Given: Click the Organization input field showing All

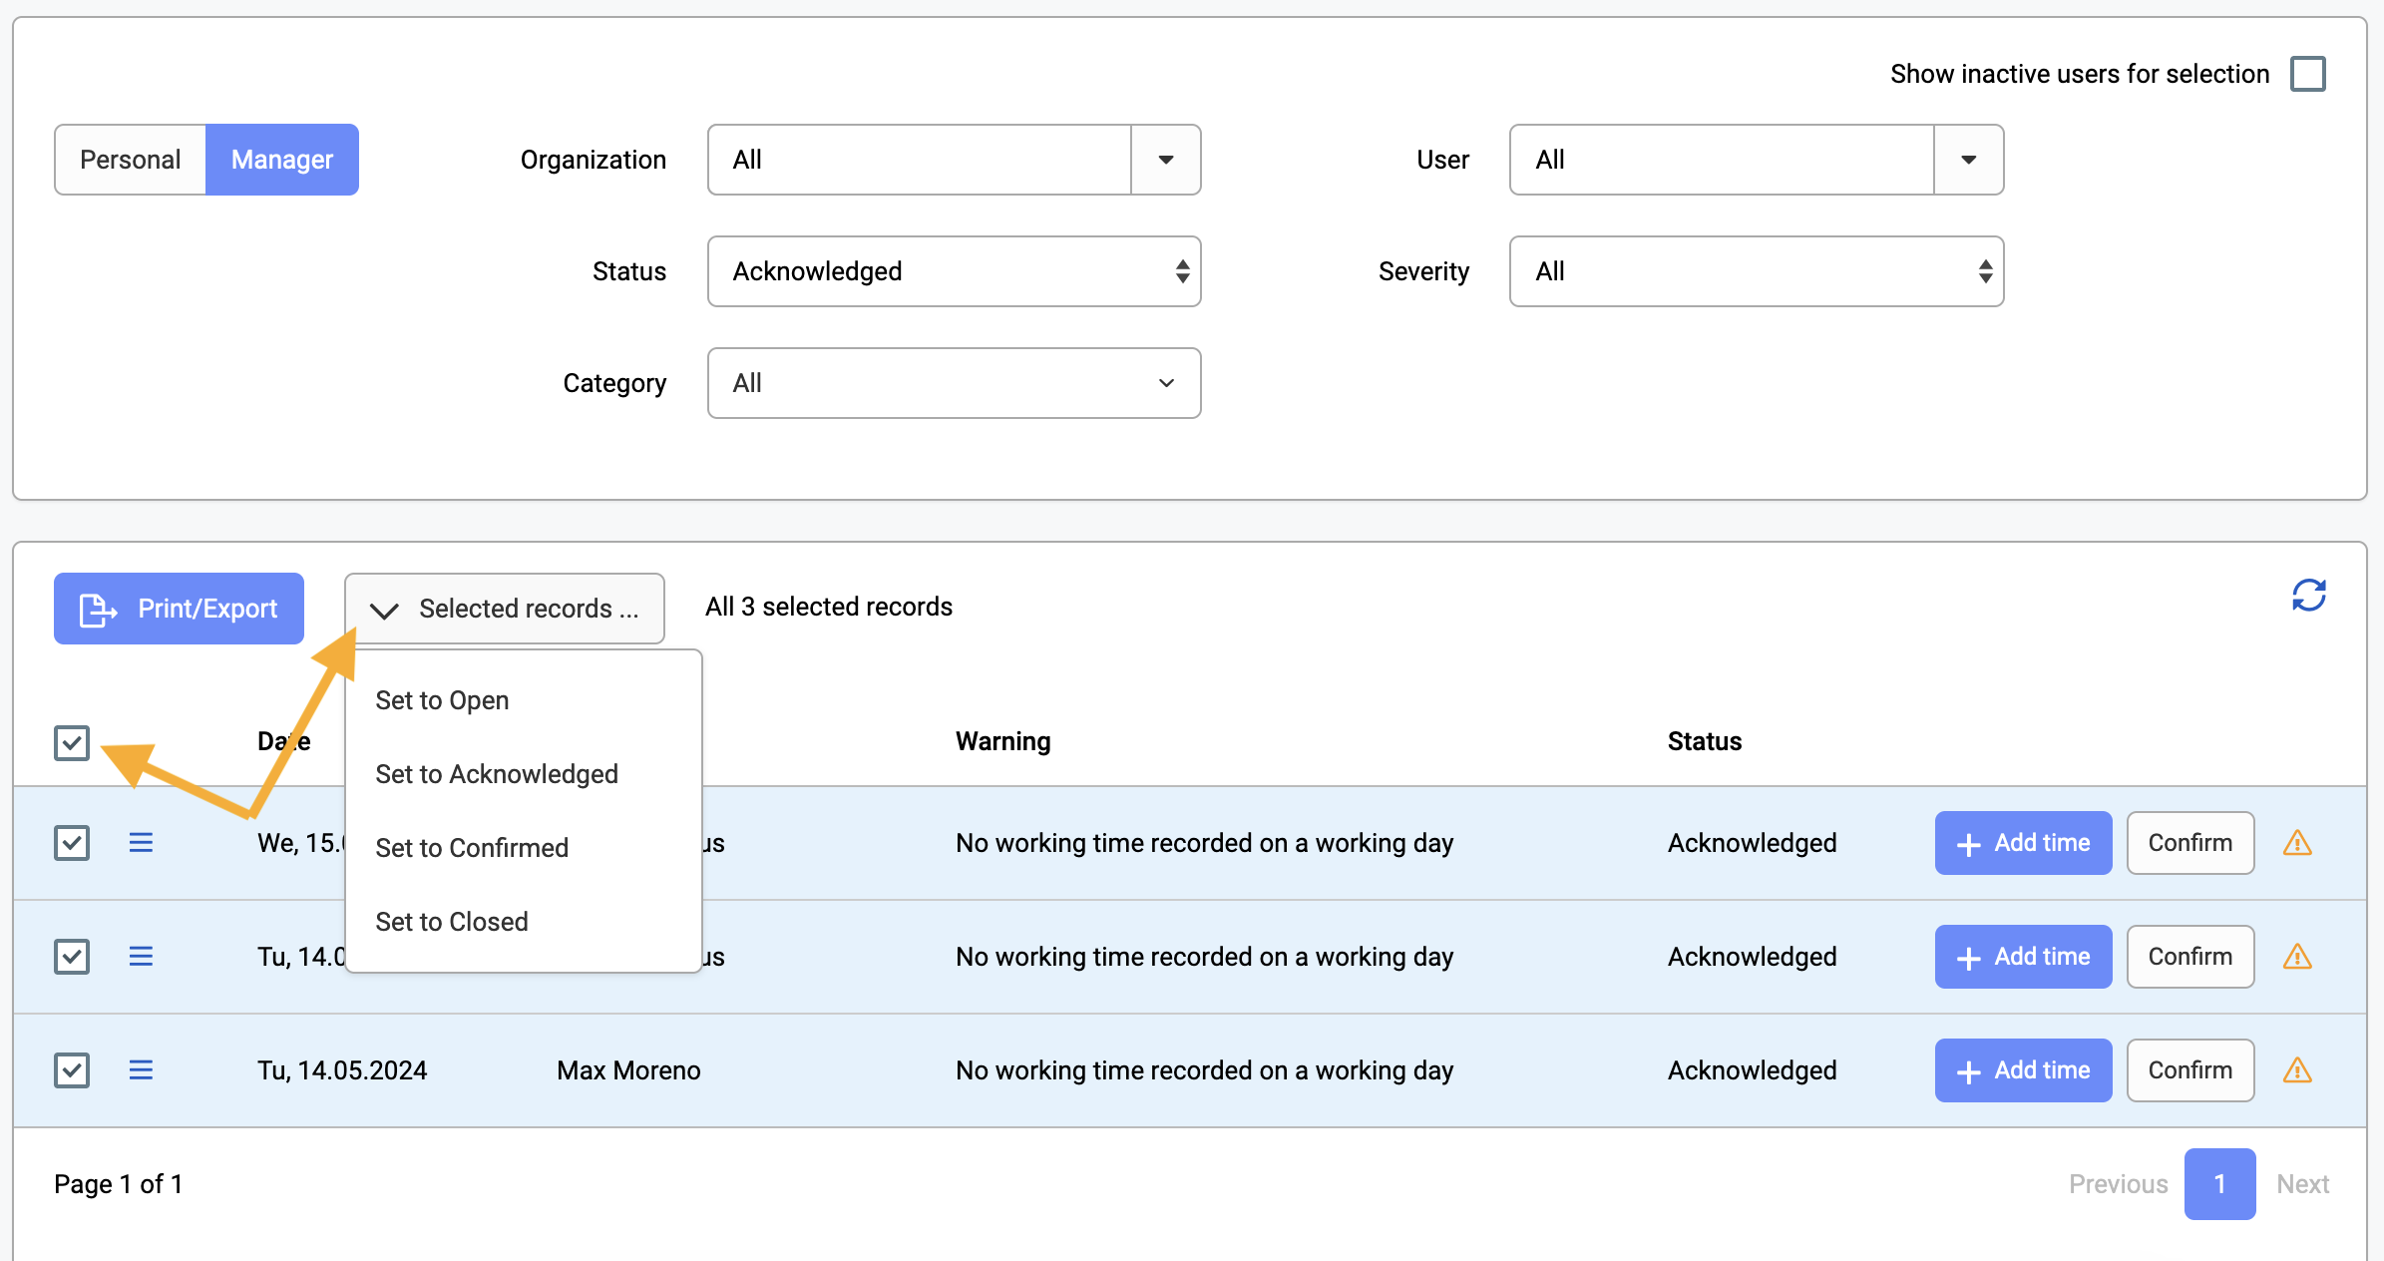Looking at the screenshot, I should coord(919,160).
